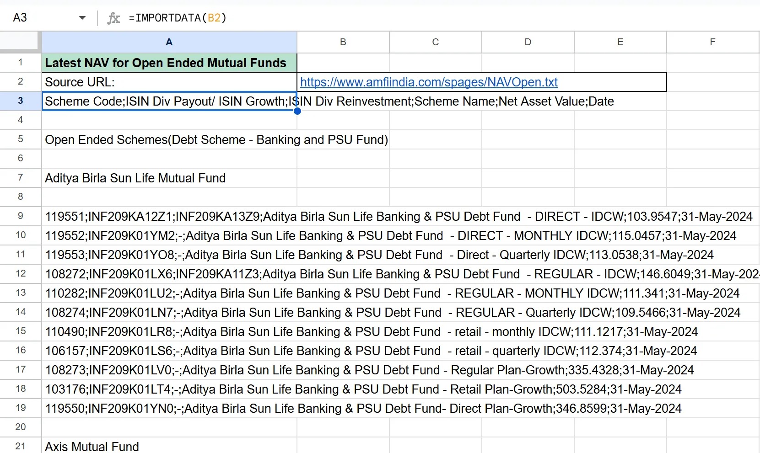Image resolution: width=760 pixels, height=453 pixels.
Task: Select column E header
Action: pyautogui.click(x=620, y=42)
